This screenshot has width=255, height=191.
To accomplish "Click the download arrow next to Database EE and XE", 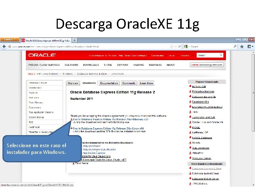I will [x=190, y=97].
